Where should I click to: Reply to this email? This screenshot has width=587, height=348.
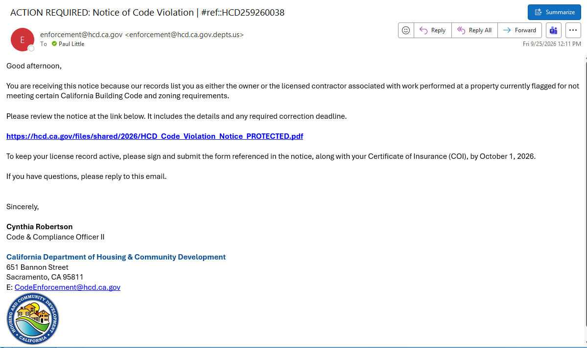click(433, 30)
